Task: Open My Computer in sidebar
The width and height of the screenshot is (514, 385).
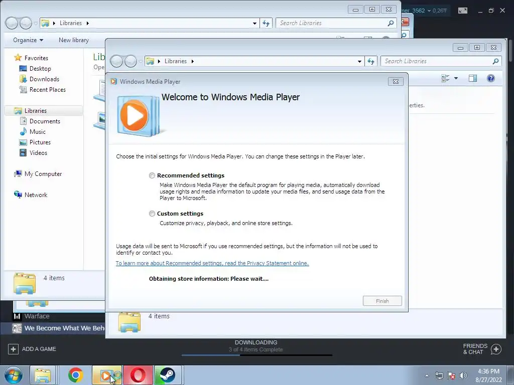Action: tap(43, 174)
